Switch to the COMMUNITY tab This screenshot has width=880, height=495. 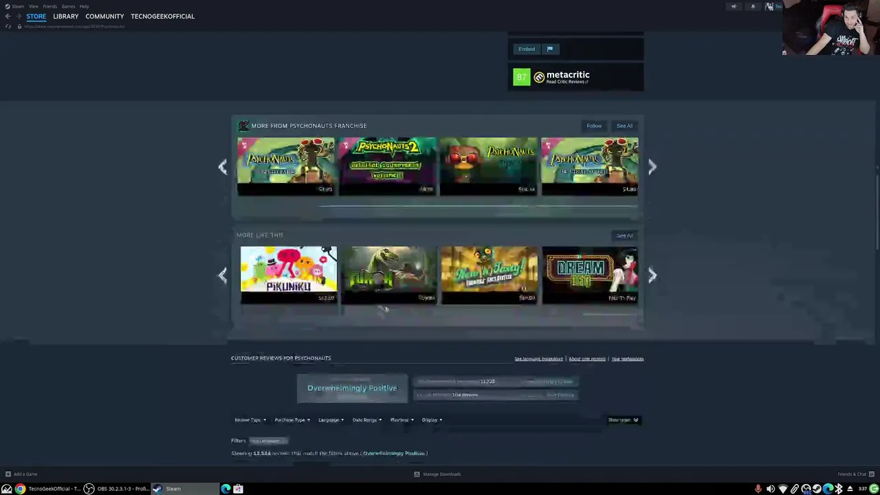coord(104,16)
